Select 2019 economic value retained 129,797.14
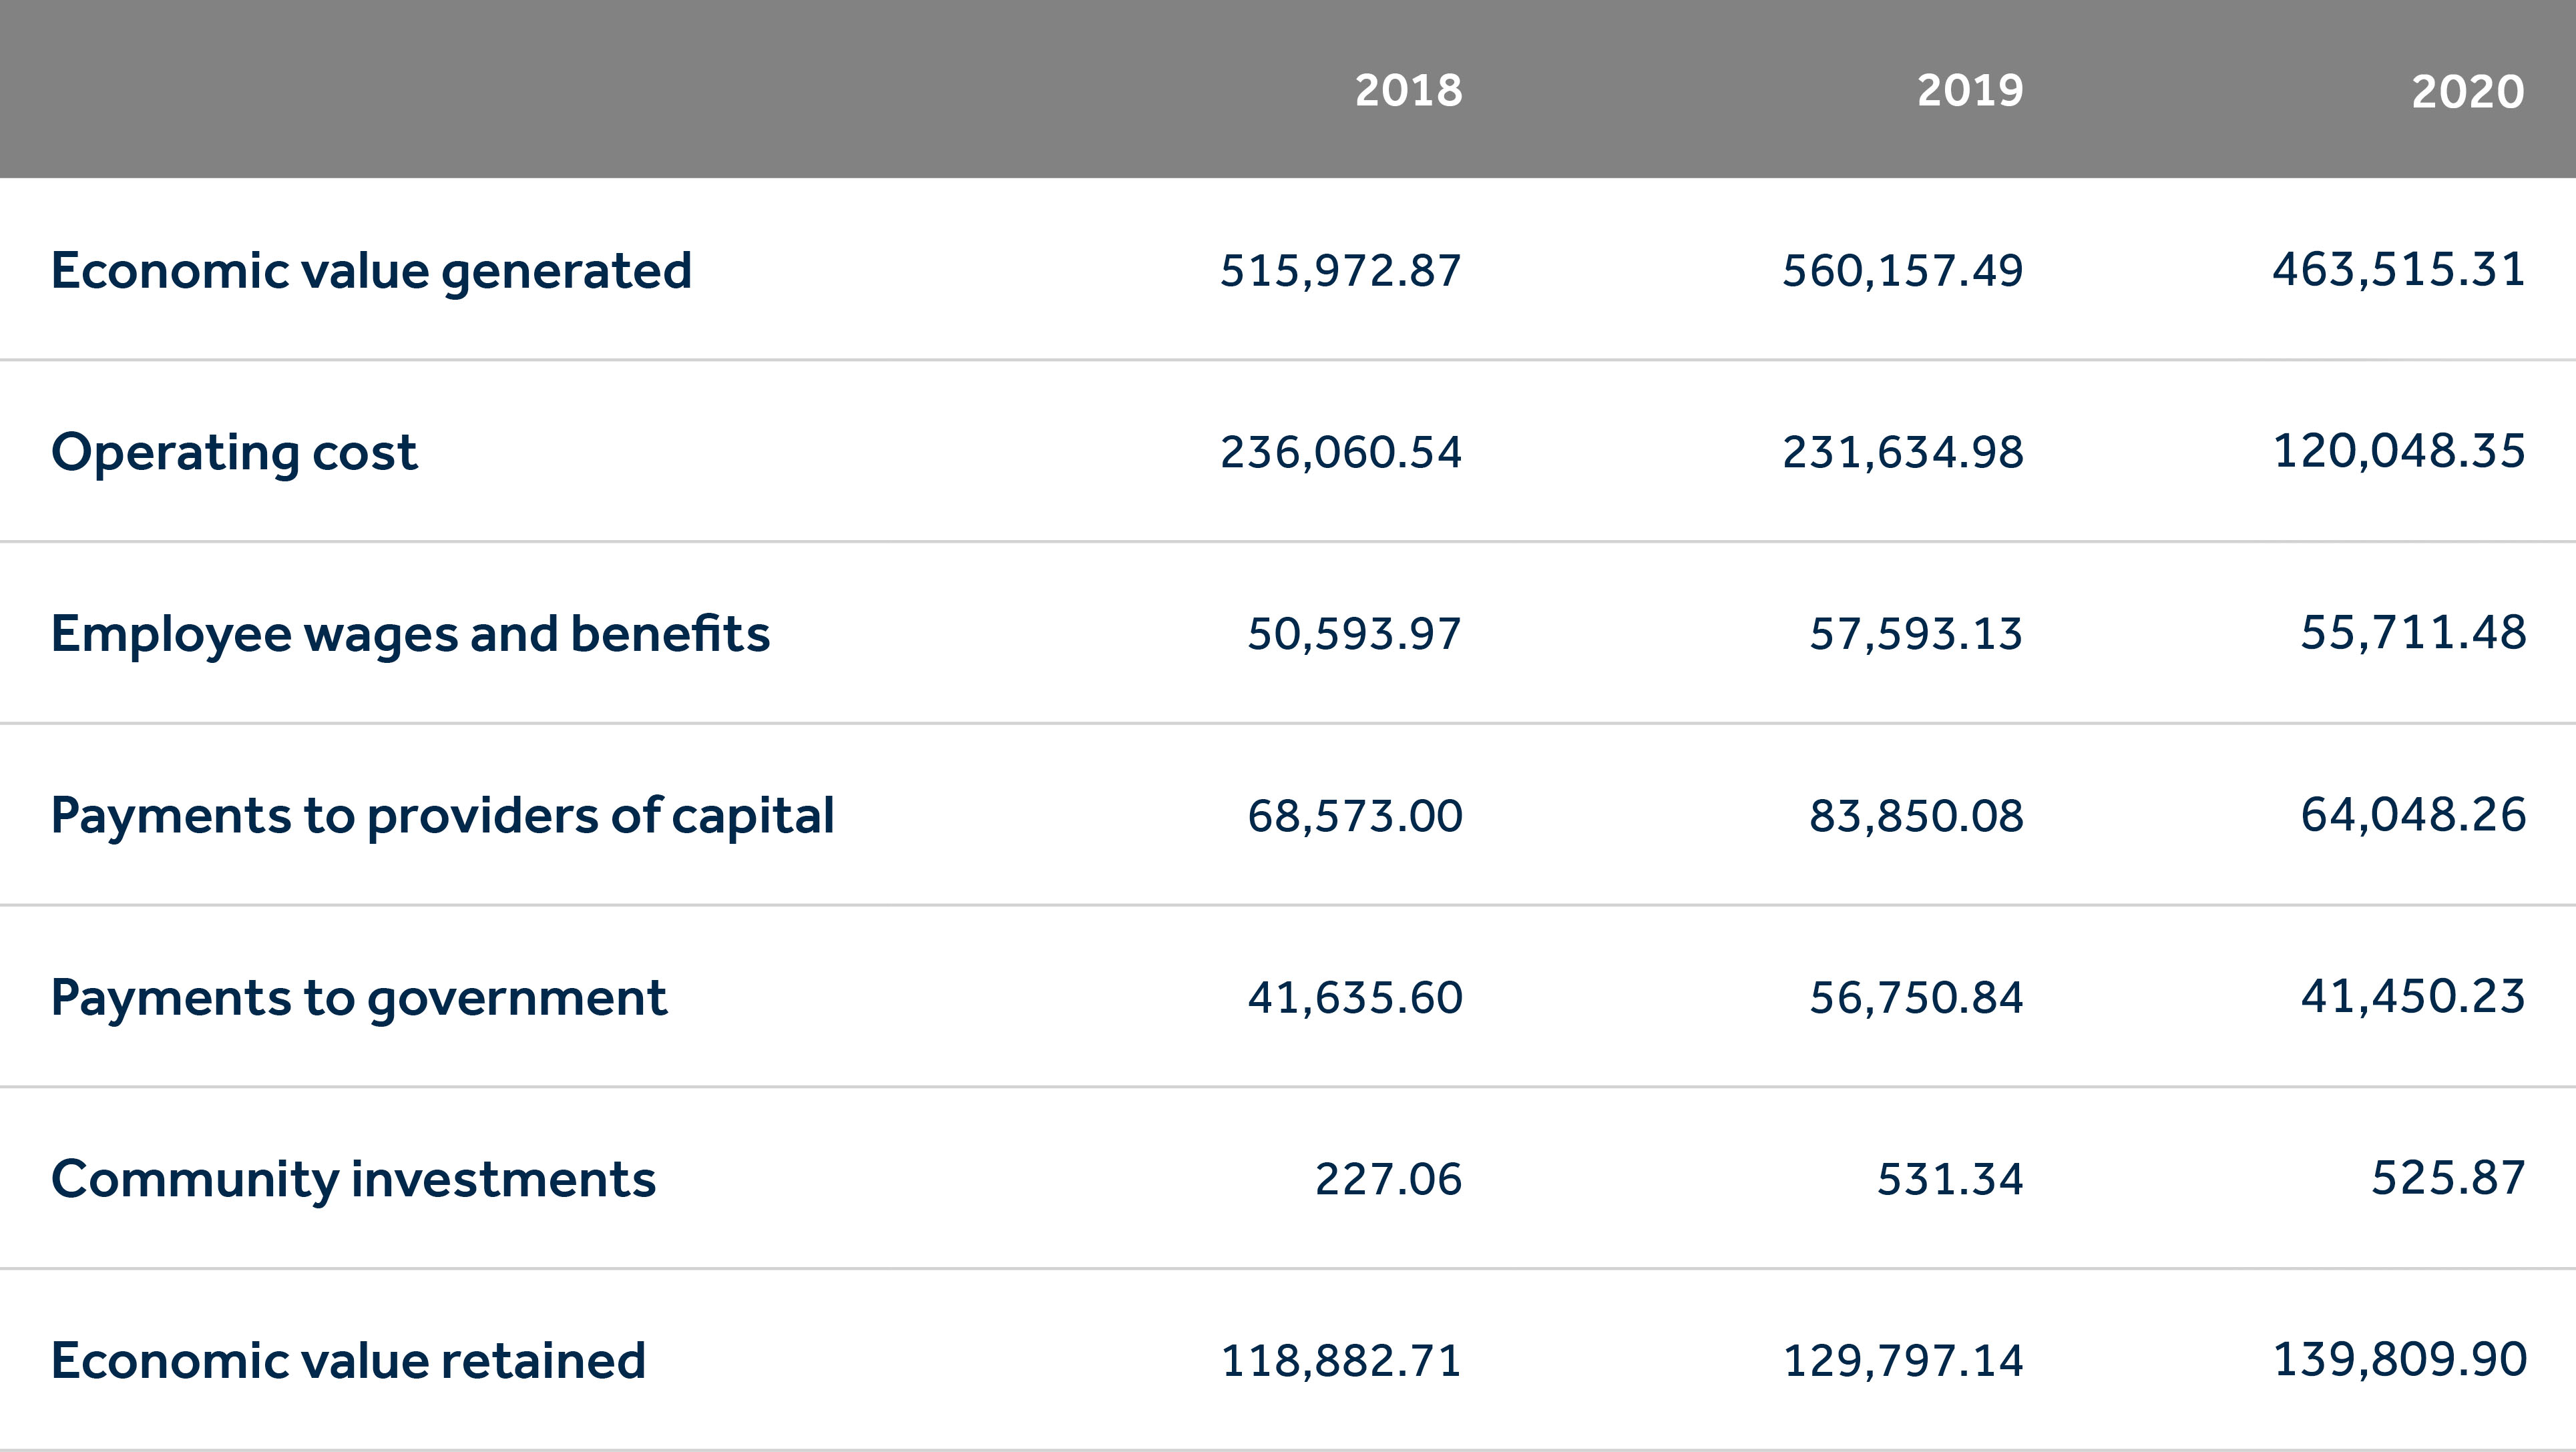This screenshot has height=1452, width=2576. point(1902,1361)
